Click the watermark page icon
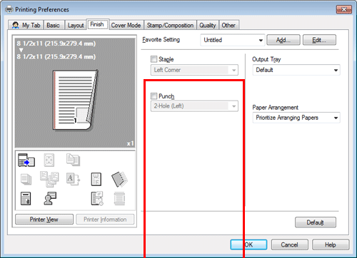The width and height of the screenshot is (357, 258). pyautogui.click(x=96, y=180)
